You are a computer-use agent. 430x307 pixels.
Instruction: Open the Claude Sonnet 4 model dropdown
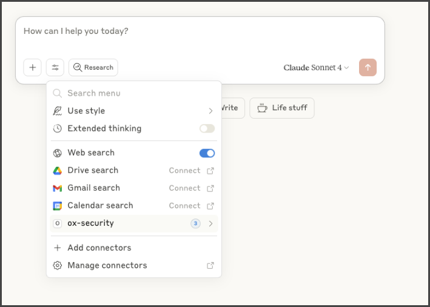(316, 68)
